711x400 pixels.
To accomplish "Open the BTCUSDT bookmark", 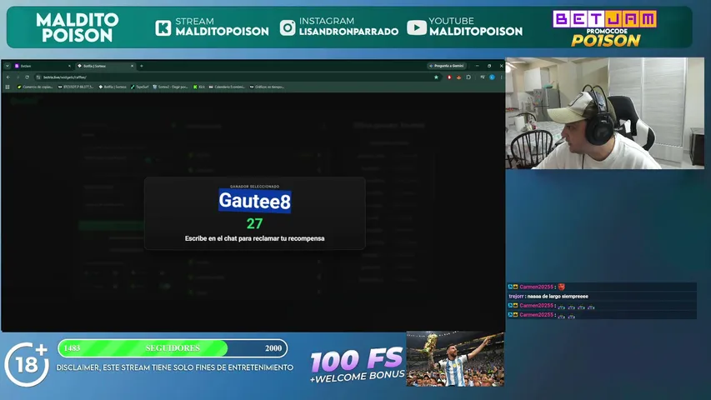I will click(76, 87).
